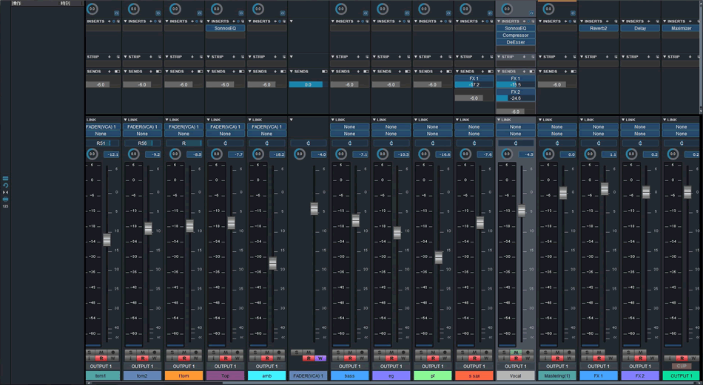
Task: Select the Mastering(1) channel name tab
Action: click(557, 375)
